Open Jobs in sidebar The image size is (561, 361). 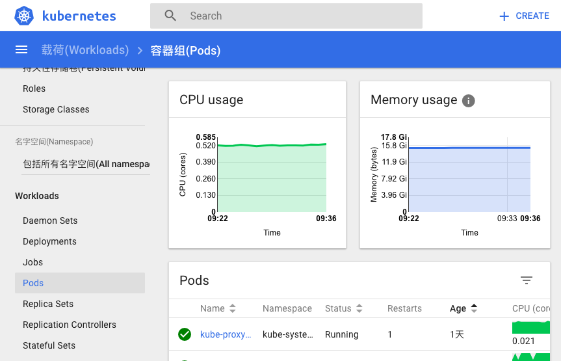click(x=33, y=262)
